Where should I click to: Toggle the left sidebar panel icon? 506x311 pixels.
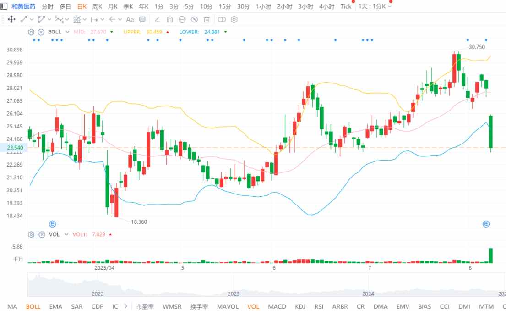click(4, 6)
